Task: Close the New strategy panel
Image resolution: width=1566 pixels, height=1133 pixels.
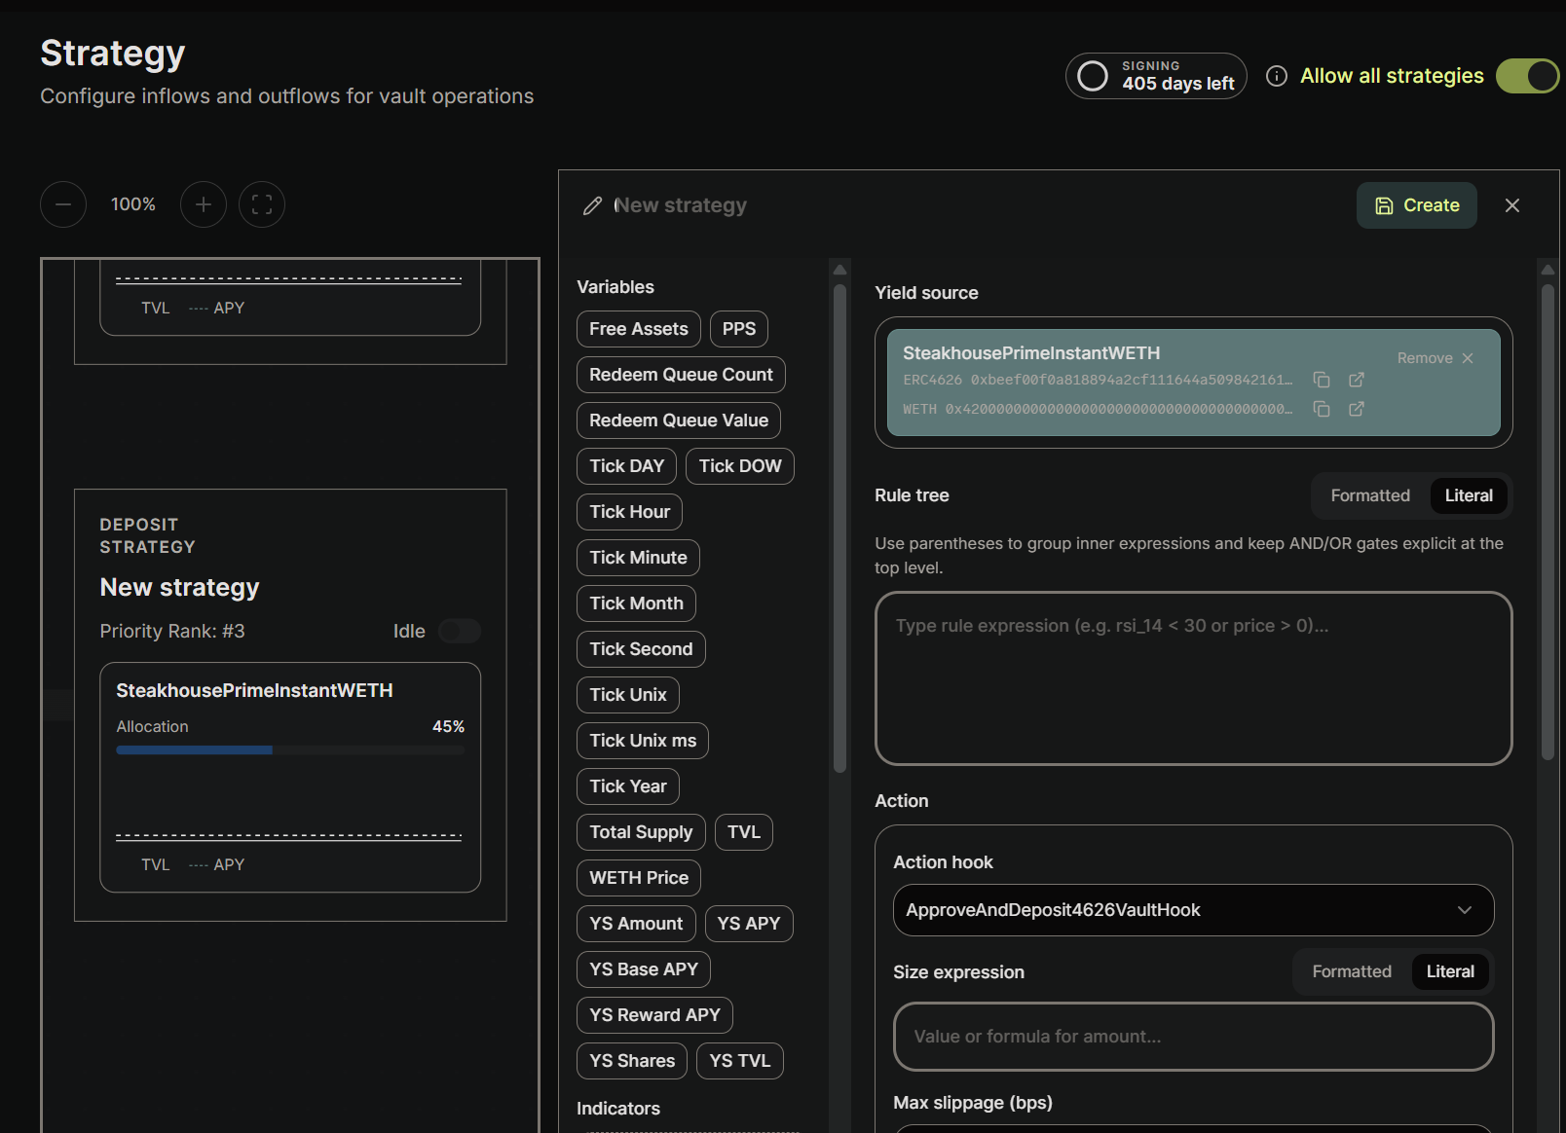Action: pos(1512,205)
